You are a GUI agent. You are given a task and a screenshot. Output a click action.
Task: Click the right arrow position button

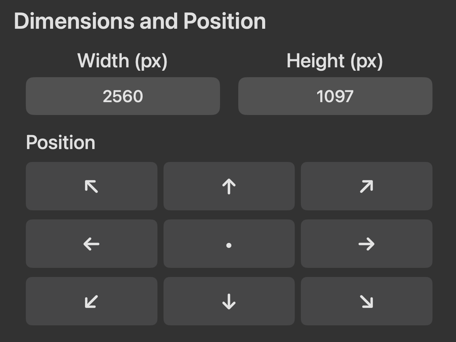[x=366, y=244]
